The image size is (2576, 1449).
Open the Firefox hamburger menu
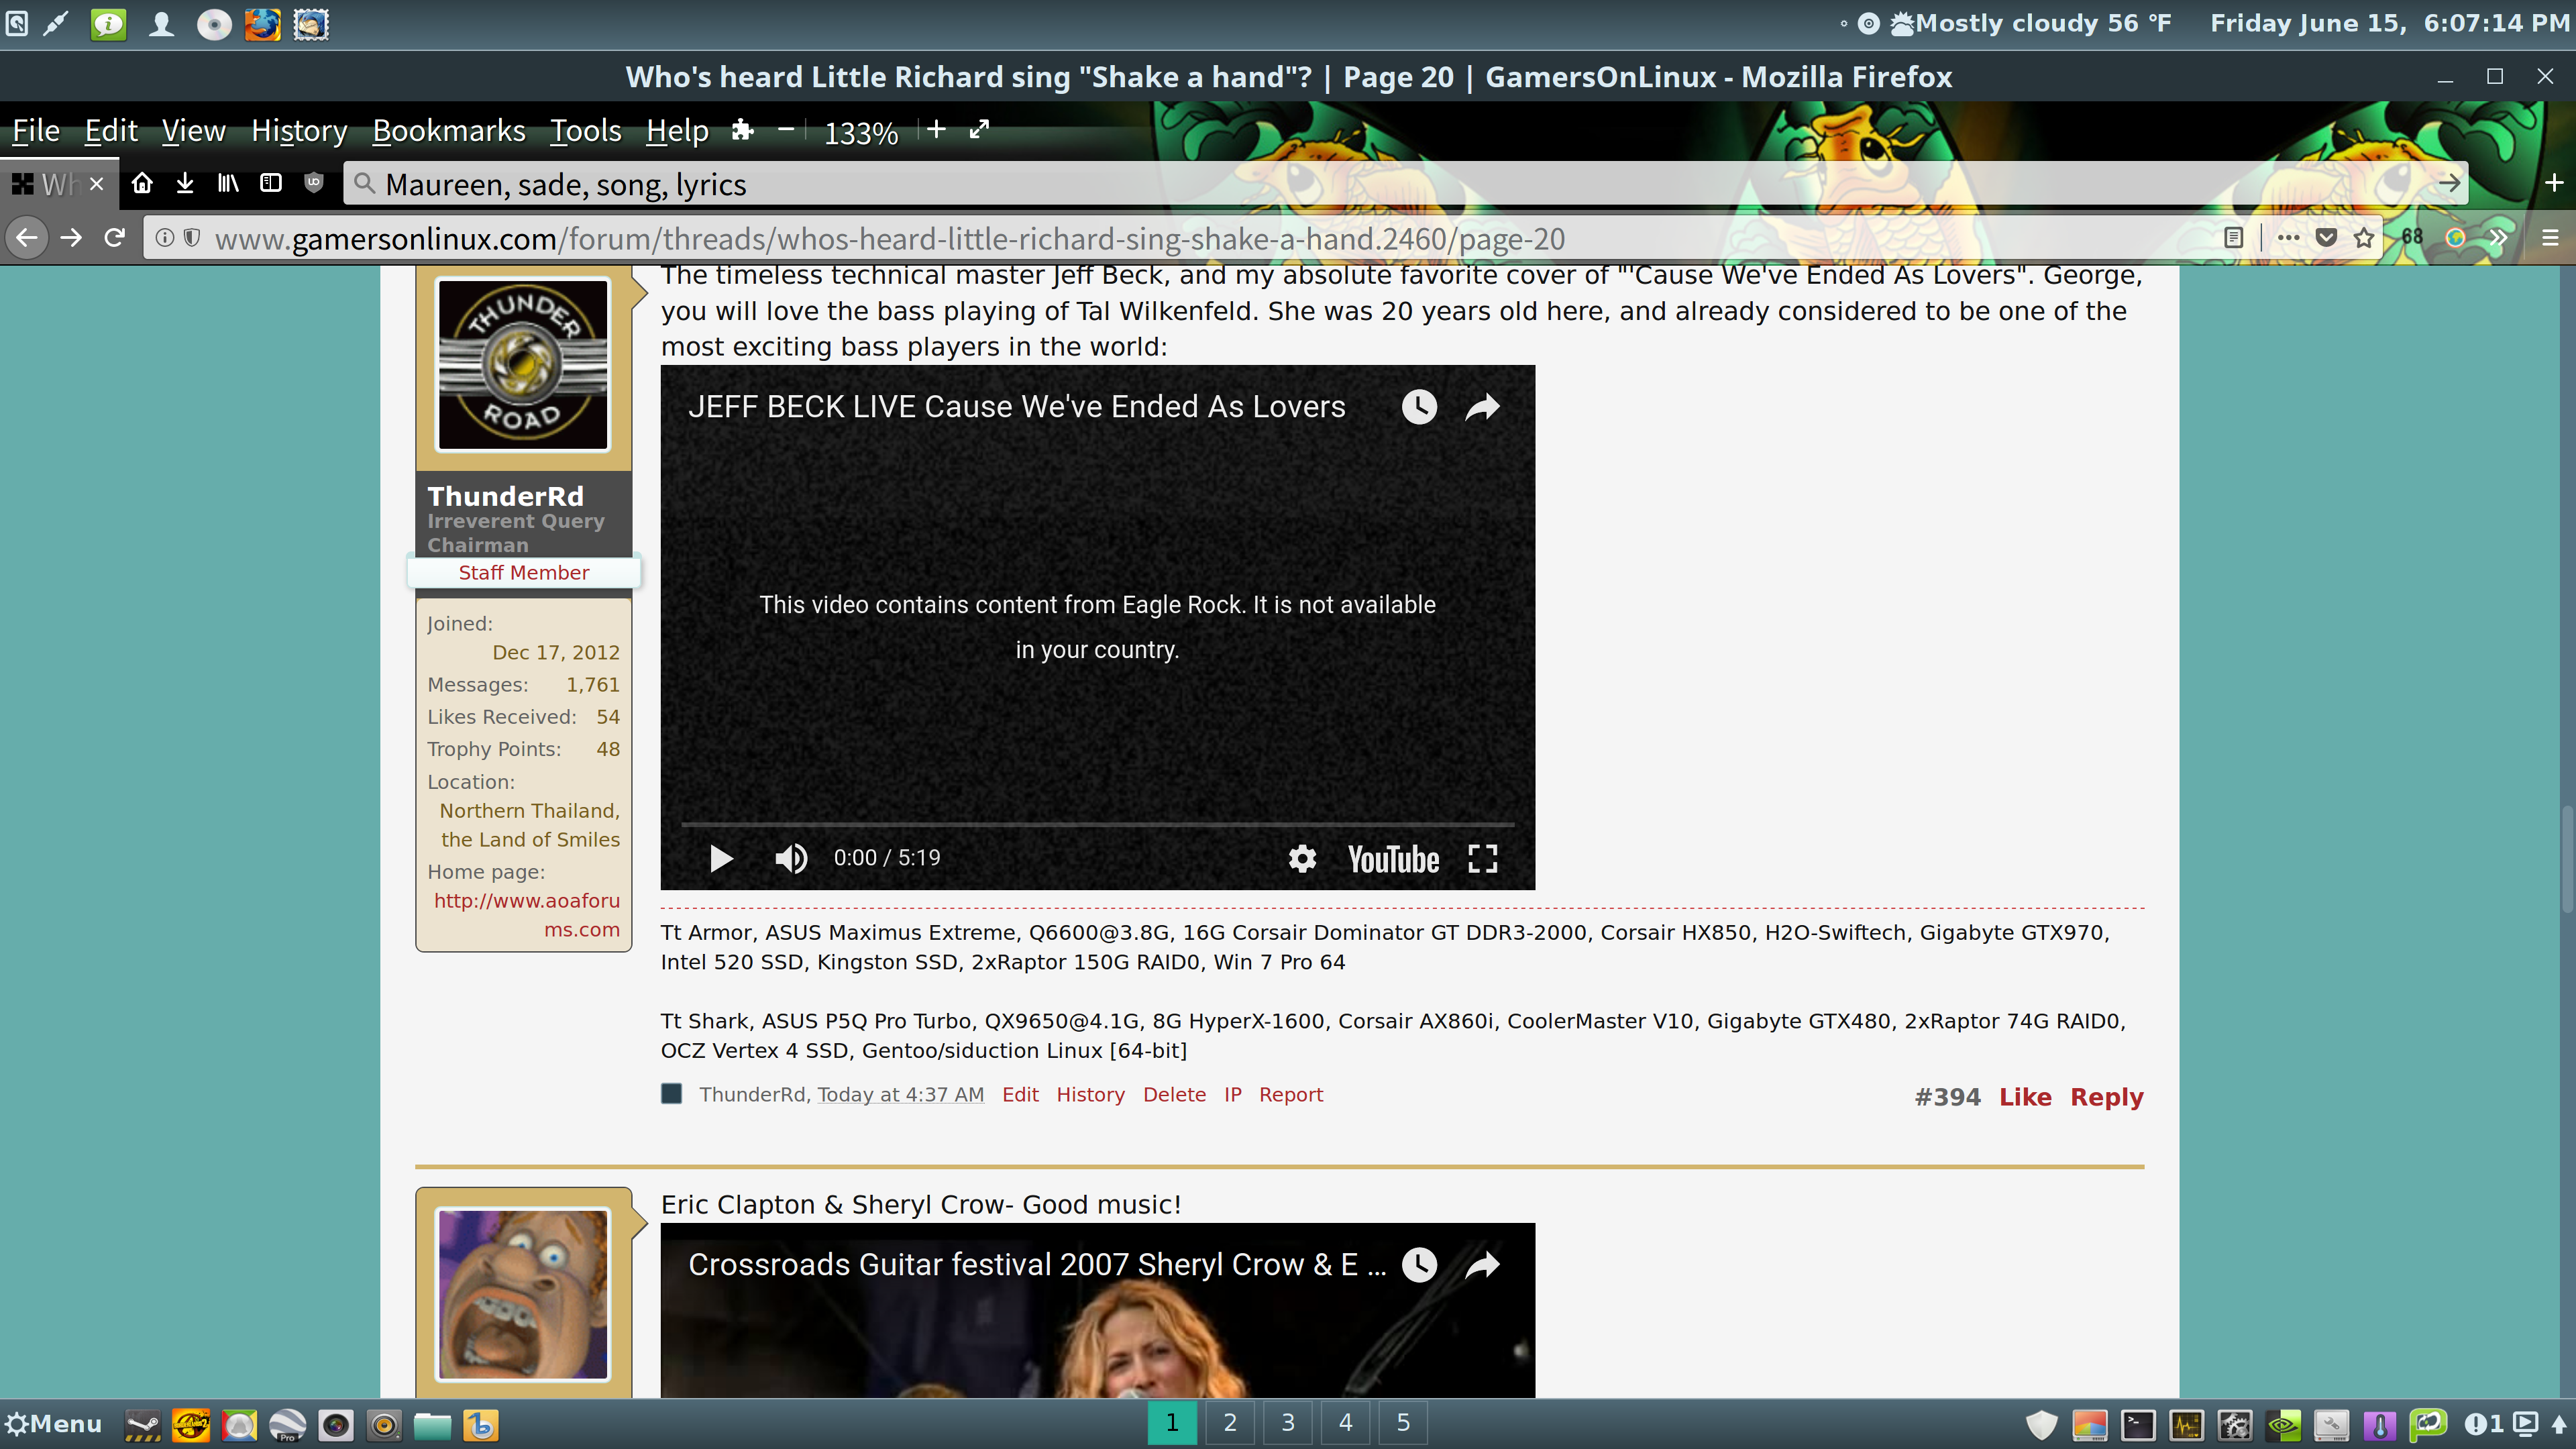[2550, 238]
